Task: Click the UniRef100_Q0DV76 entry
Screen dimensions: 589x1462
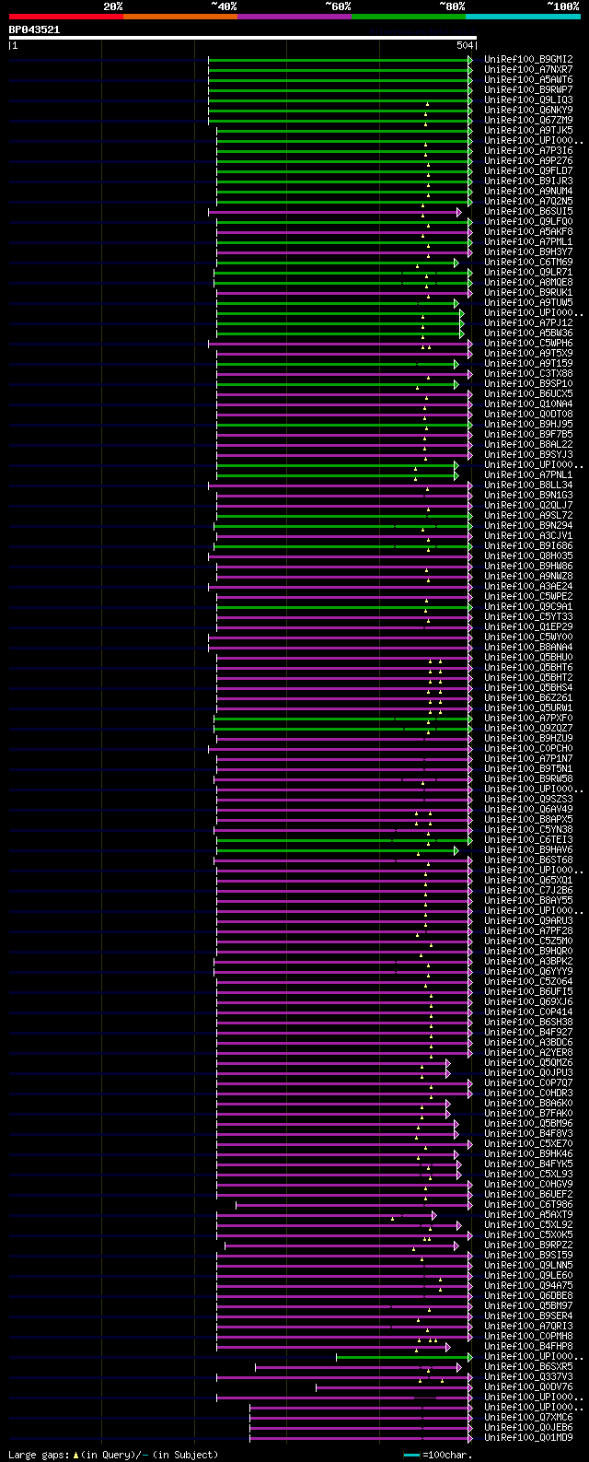Action: [x=528, y=1386]
